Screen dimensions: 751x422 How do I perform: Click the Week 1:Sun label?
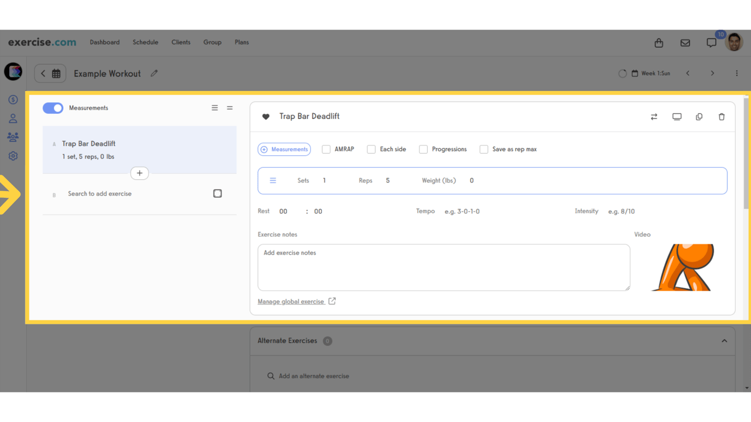pyautogui.click(x=656, y=73)
